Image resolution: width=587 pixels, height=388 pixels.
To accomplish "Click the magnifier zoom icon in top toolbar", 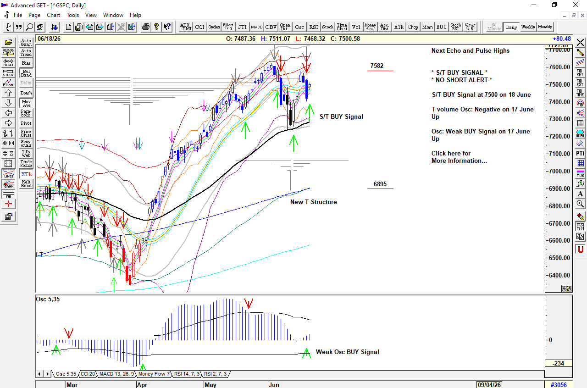I will click(29, 27).
